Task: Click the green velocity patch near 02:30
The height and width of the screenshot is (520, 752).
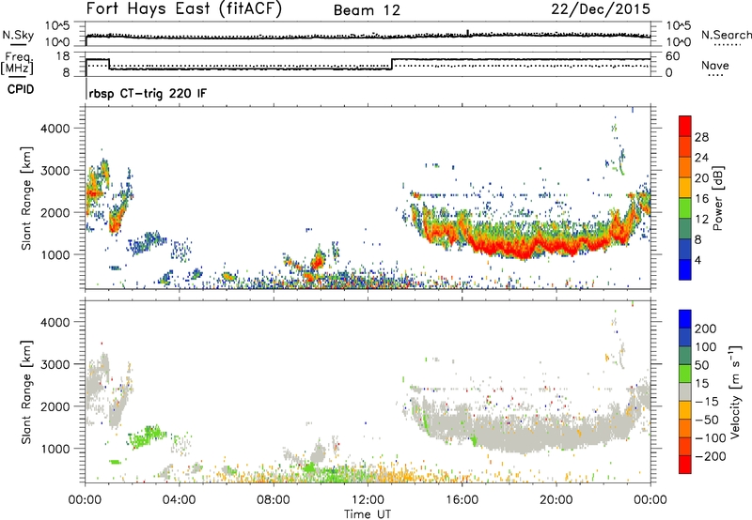Action: [x=147, y=436]
